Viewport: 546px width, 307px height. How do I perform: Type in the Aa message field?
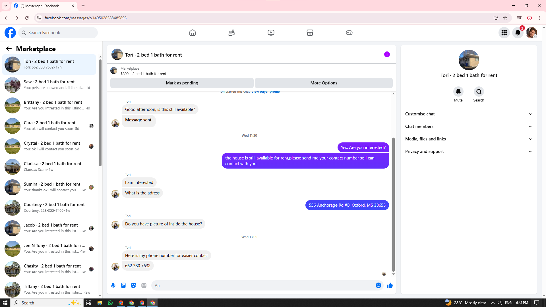click(x=263, y=285)
